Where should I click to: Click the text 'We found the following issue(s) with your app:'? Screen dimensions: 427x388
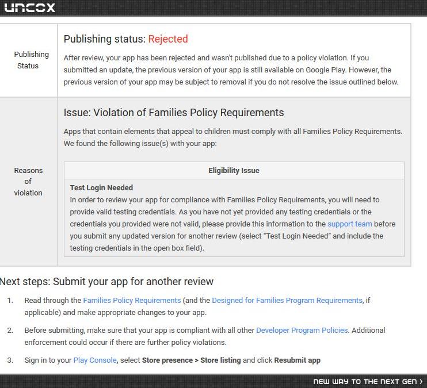(x=140, y=143)
